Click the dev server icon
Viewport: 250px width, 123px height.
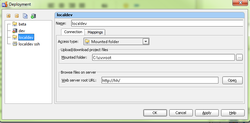[15, 31]
